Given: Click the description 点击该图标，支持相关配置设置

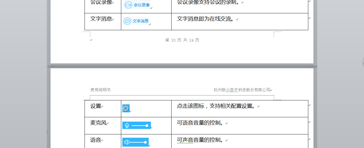Looking at the screenshot, I should (x=216, y=106).
